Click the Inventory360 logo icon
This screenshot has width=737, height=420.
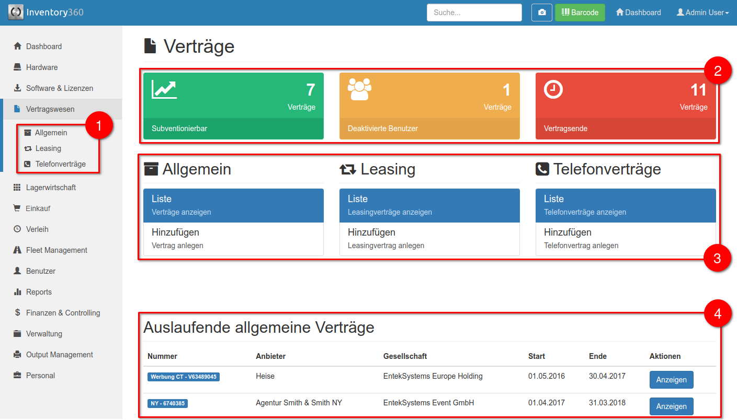pyautogui.click(x=16, y=12)
